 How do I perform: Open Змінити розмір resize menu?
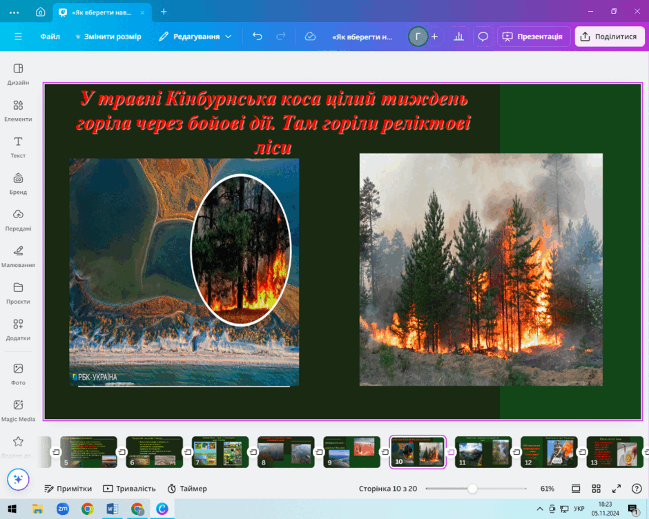(108, 37)
